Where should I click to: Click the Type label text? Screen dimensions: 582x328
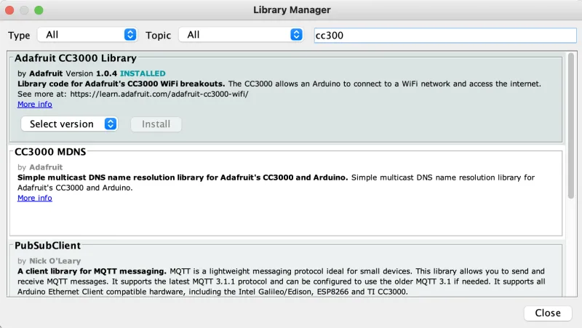coord(19,36)
